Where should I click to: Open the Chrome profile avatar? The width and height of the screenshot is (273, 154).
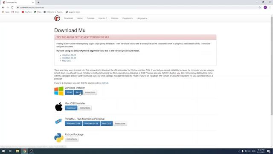pyautogui.click(x=265, y=8)
